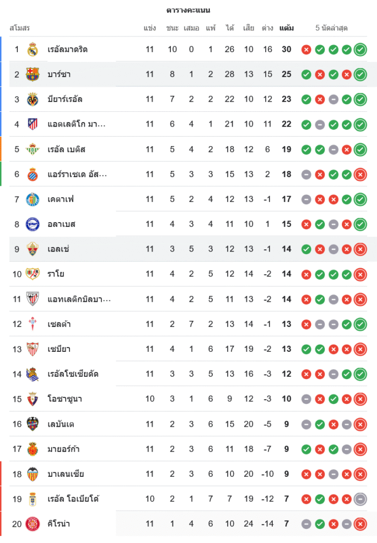Click Real Madrid's latest match win indicator

pyautogui.click(x=360, y=49)
